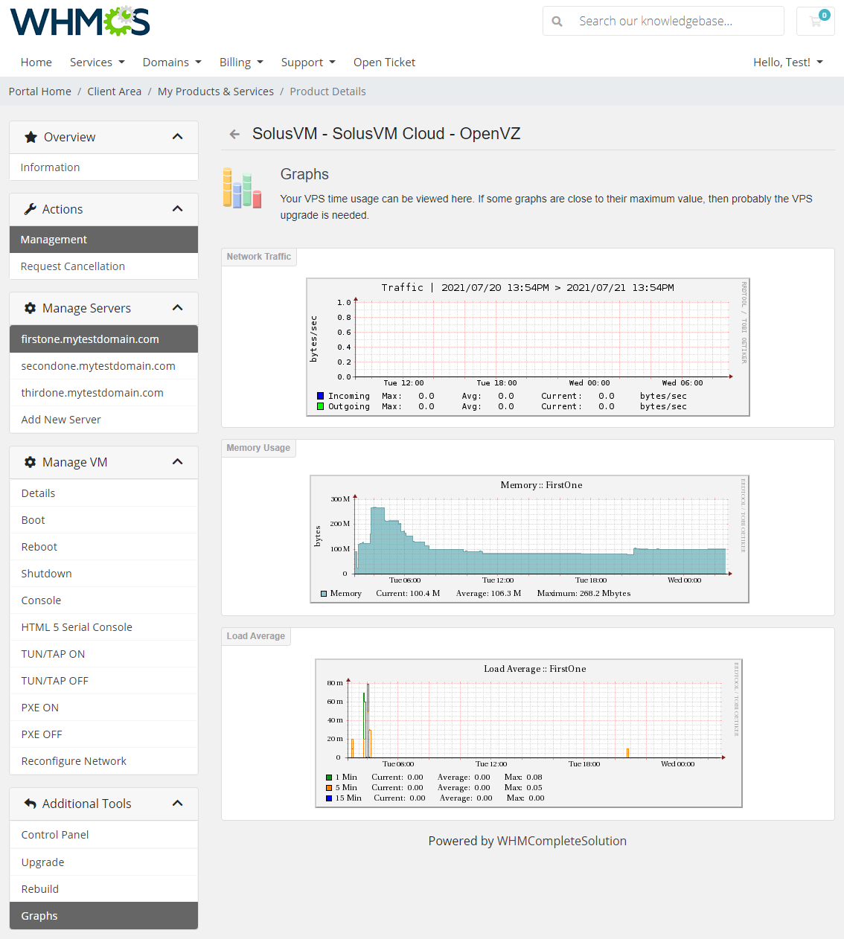The height and width of the screenshot is (939, 844).
Task: Click Reboot under Manage VM
Action: point(103,547)
